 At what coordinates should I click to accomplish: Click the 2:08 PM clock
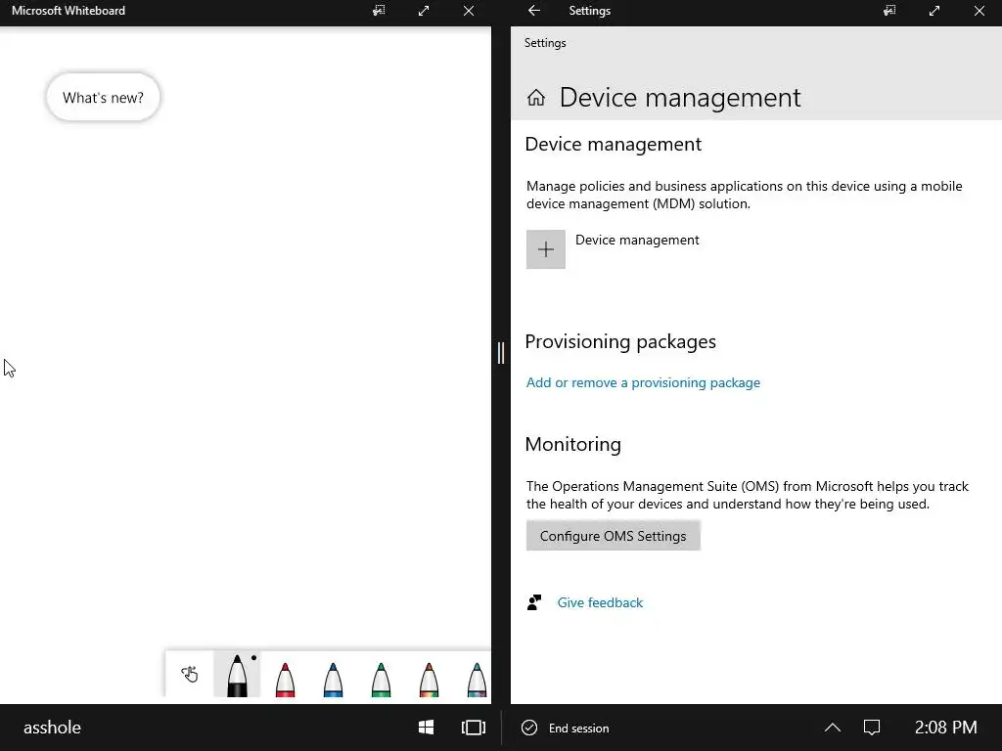coord(945,728)
